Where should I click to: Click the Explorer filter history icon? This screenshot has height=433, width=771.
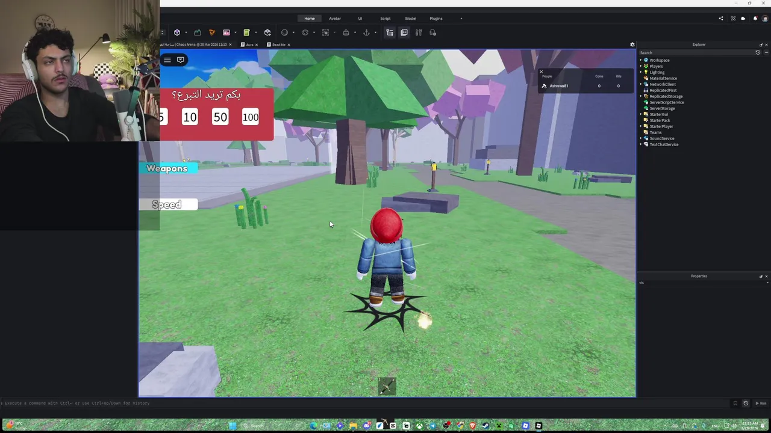[758, 52]
